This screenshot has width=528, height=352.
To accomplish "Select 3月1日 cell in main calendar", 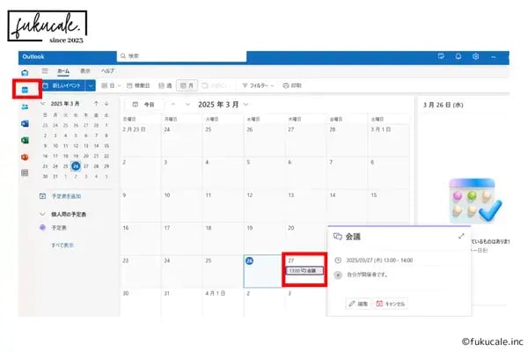I will tap(389, 140).
